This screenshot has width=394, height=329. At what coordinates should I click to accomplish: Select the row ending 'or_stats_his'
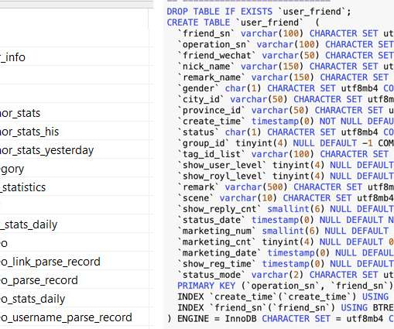[x=74, y=132]
